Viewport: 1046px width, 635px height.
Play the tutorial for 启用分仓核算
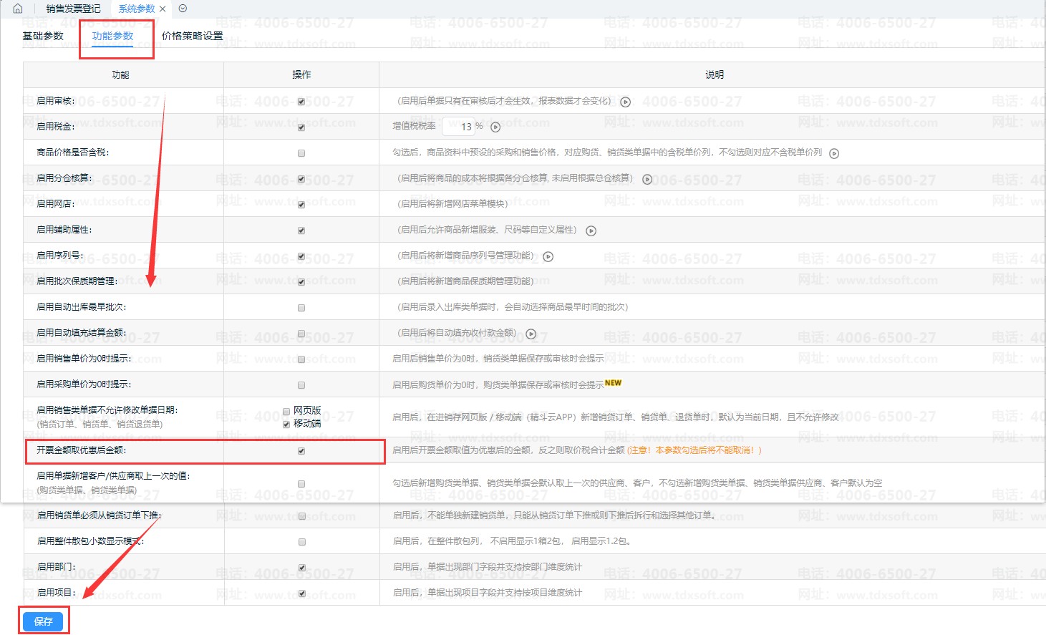click(647, 179)
